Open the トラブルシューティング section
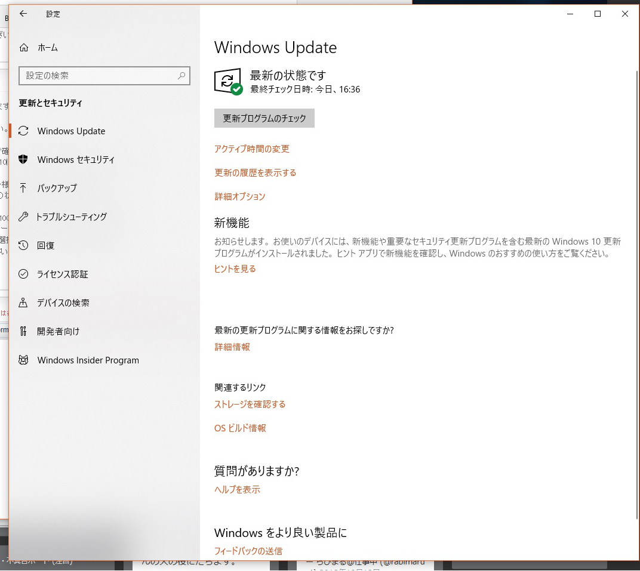Viewport: 640px width, 571px height. 104,217
